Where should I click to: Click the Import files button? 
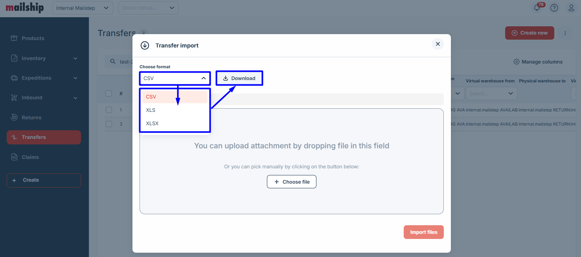[x=423, y=232]
